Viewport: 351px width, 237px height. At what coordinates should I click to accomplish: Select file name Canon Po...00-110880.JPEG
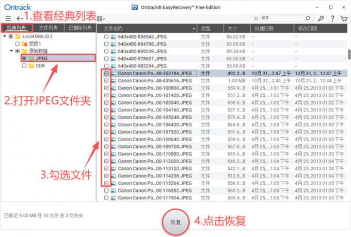pos(155,154)
